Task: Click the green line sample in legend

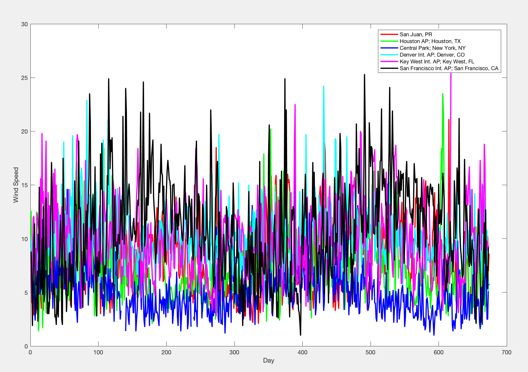Action: pos(389,41)
